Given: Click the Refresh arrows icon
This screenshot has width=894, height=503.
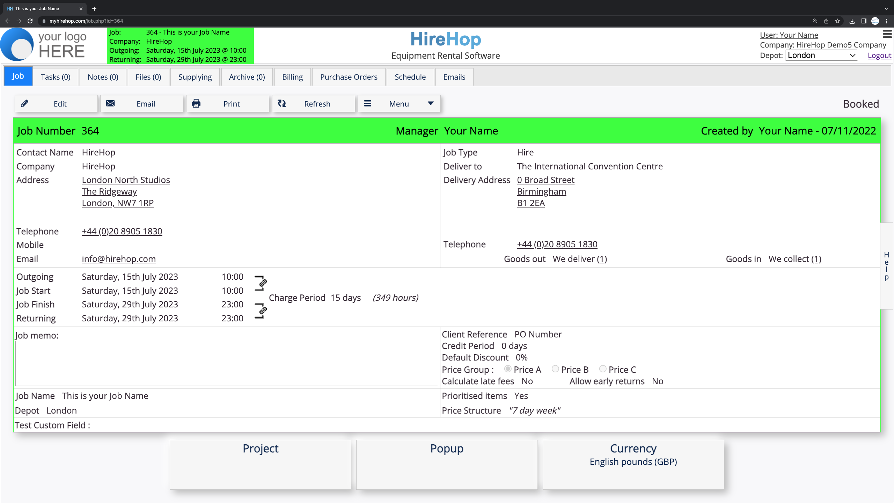Looking at the screenshot, I should 282,103.
